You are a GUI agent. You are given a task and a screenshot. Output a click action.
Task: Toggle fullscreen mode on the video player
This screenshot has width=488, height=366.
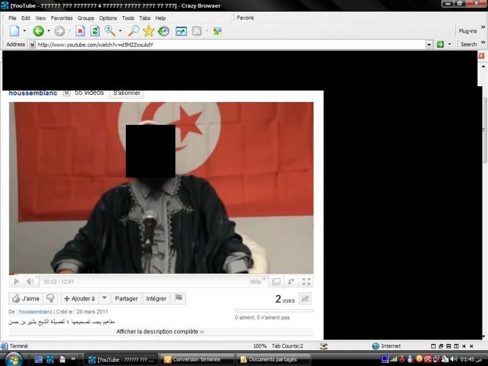(306, 281)
